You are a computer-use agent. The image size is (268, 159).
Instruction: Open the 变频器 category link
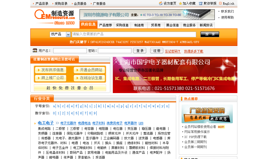tap(43, 133)
